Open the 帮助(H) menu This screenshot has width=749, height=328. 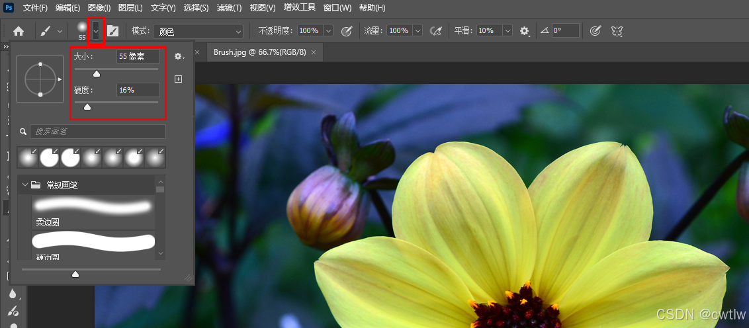coord(372,8)
